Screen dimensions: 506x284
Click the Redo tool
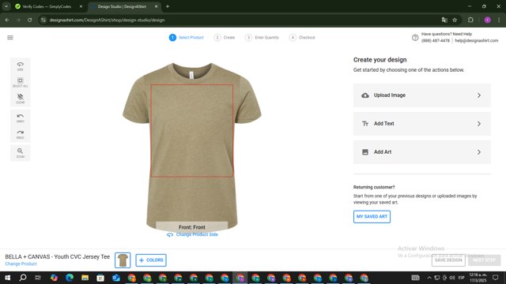(20, 134)
